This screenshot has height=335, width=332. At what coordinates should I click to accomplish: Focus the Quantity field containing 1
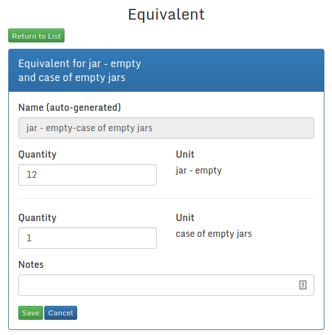[x=87, y=238]
